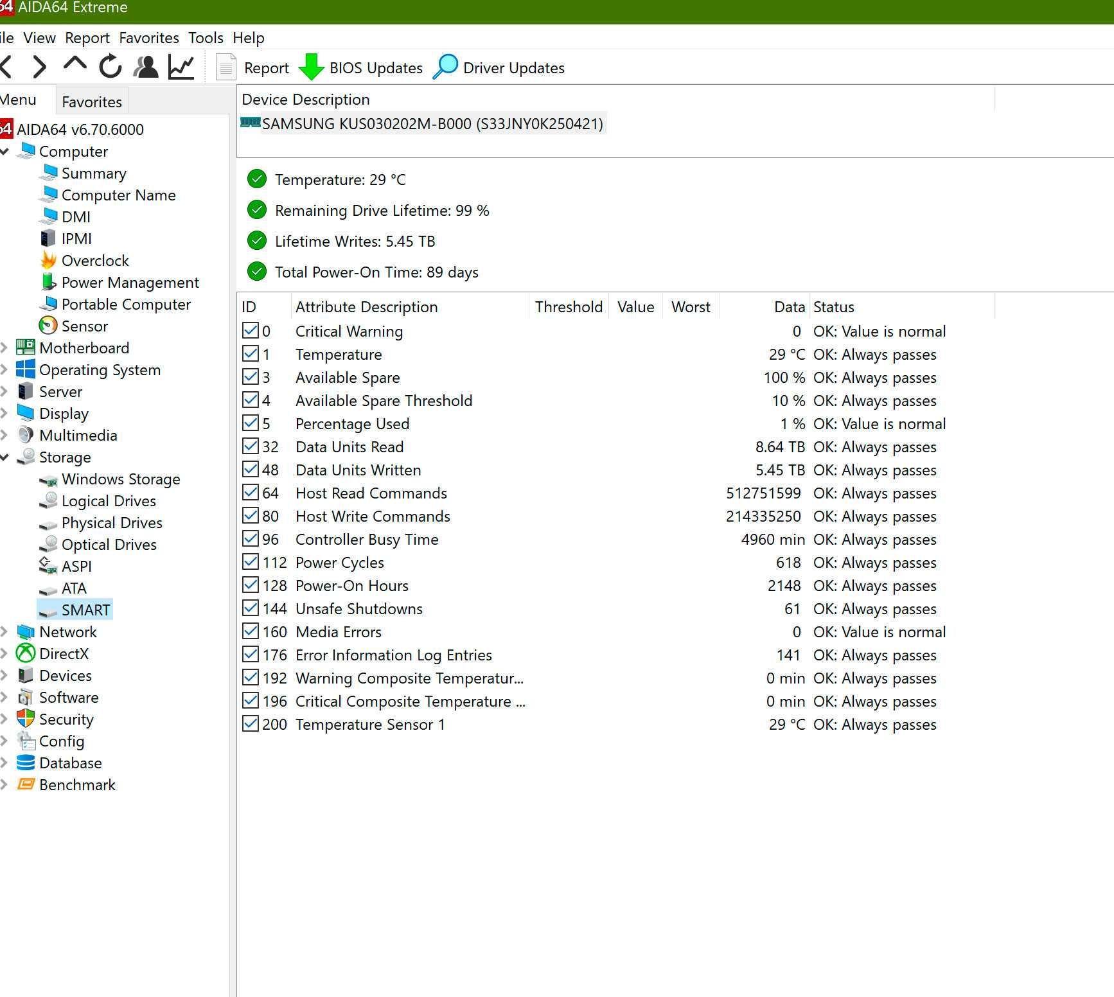This screenshot has width=1114, height=997.
Task: Open Logical Drives page
Action: coord(109,501)
